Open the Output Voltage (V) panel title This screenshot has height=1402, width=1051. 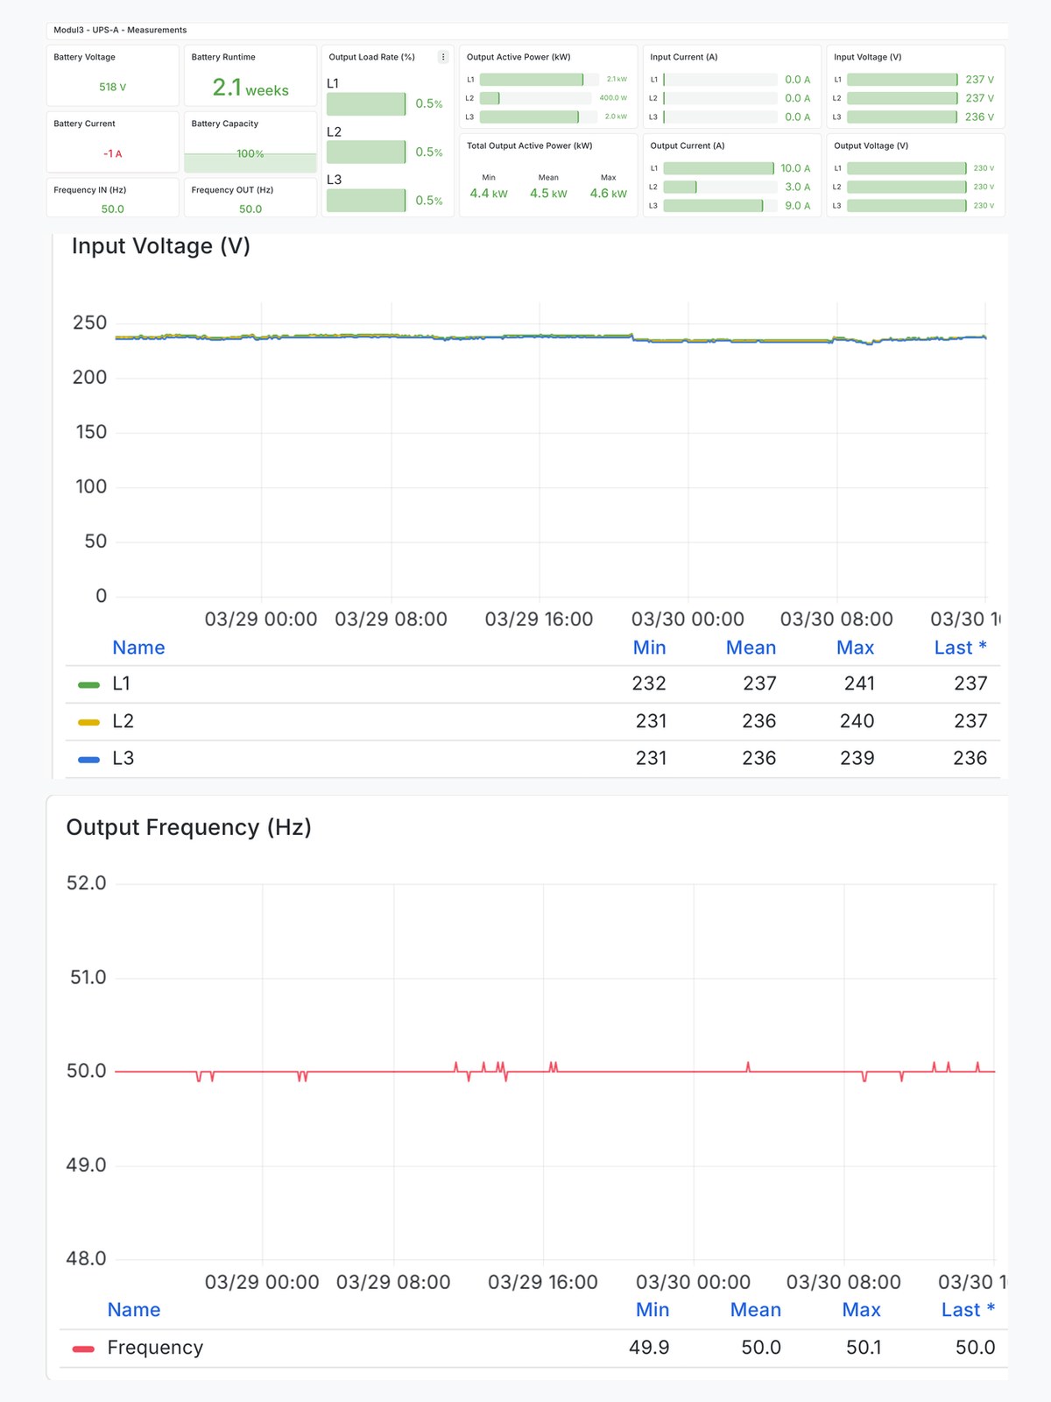tap(871, 145)
